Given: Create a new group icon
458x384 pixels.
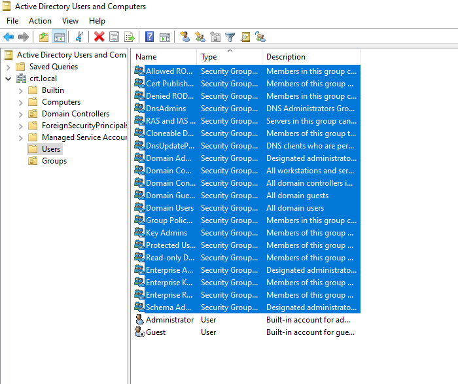Looking at the screenshot, I should pos(200,37).
